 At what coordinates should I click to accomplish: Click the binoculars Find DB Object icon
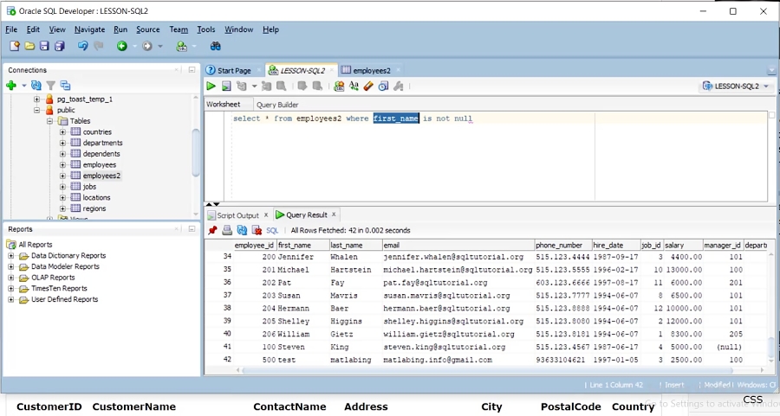point(216,46)
